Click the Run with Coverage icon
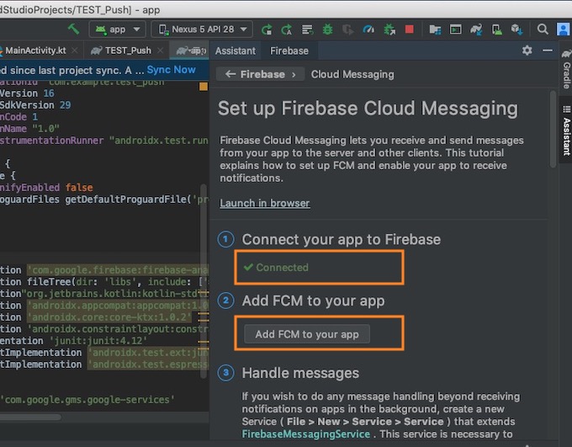The width and height of the screenshot is (572, 447). 347,29
